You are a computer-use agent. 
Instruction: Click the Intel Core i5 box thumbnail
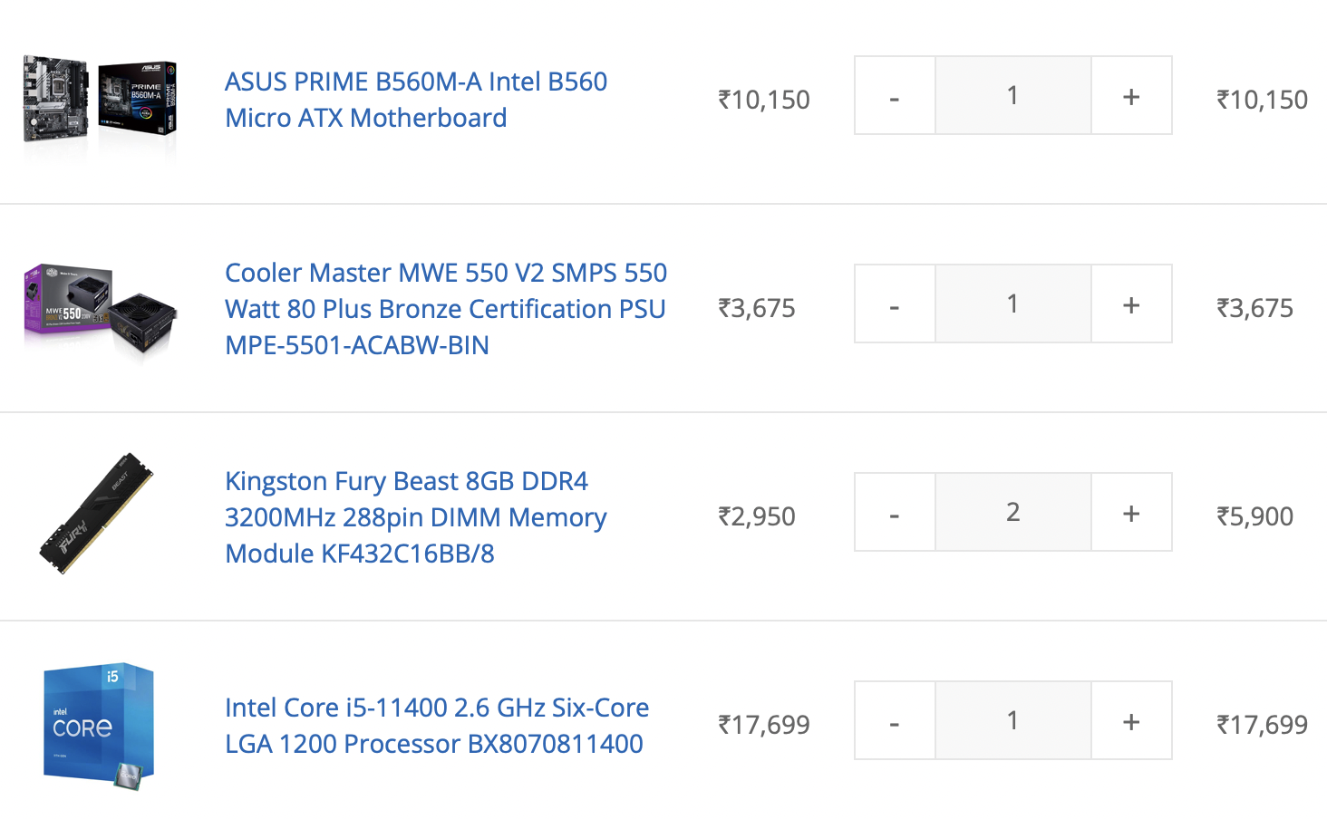tap(99, 725)
